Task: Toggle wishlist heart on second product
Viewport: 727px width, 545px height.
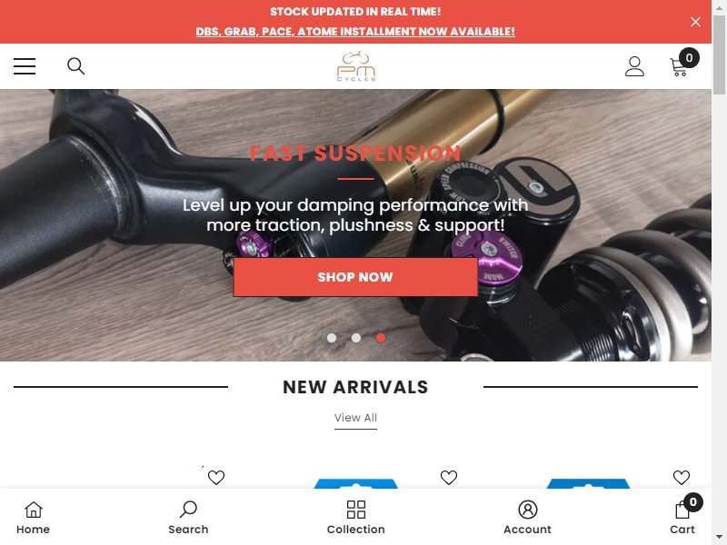Action: 449,478
